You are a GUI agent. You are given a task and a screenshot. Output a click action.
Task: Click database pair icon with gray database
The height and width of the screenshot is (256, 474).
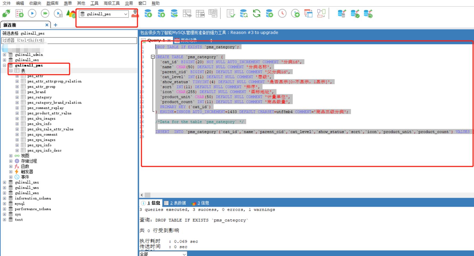click(x=342, y=13)
